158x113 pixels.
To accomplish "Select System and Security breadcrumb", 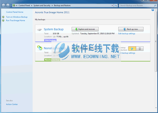I will [42, 5].
